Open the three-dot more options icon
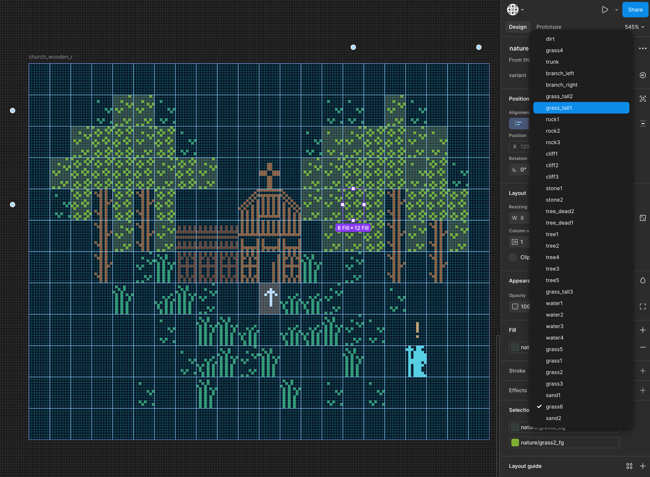 pyautogui.click(x=642, y=49)
